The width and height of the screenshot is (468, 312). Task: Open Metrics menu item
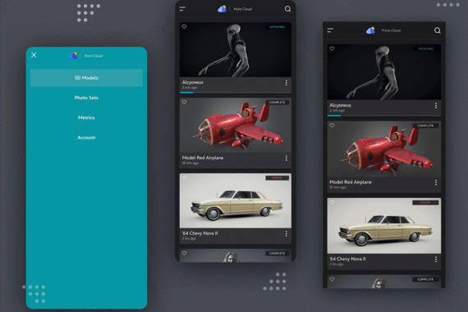coord(86,117)
